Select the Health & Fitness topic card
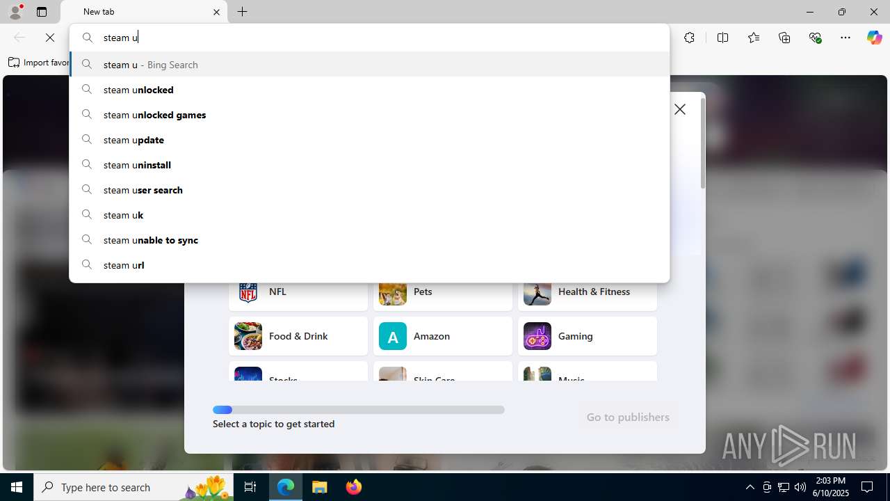This screenshot has height=501, width=890. [588, 296]
